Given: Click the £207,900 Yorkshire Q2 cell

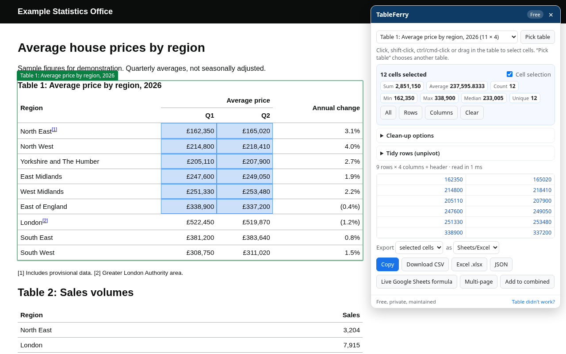Looking at the screenshot, I should (245, 162).
